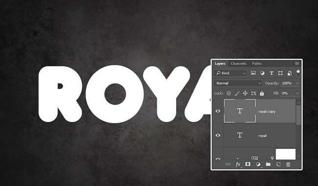
Task: Open the fx layer style menu
Action: click(238, 164)
